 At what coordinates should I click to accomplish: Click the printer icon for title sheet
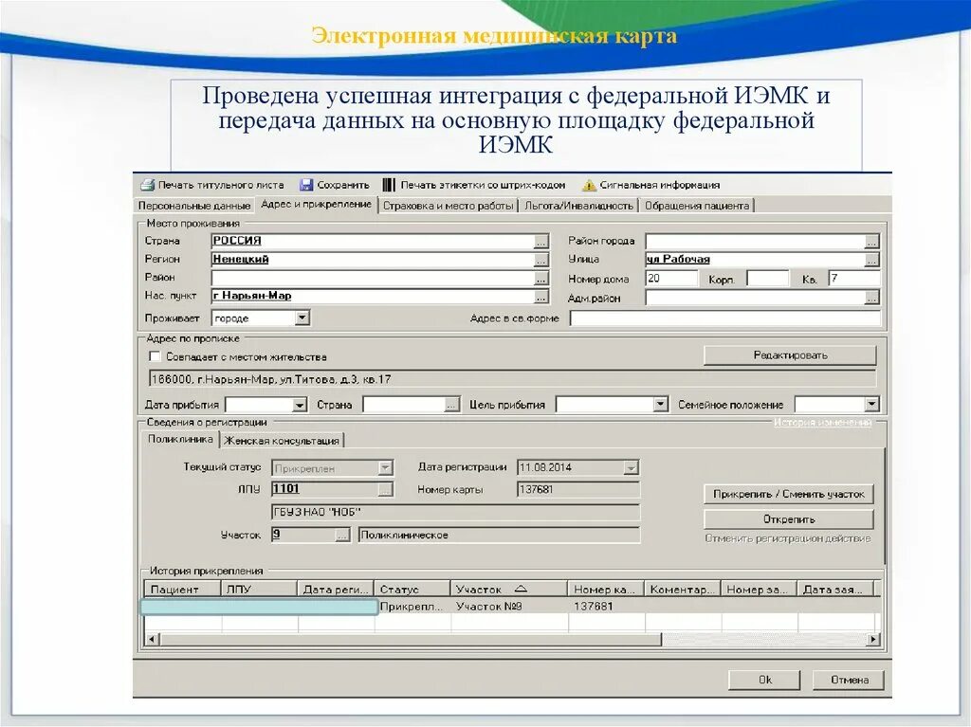[x=147, y=185]
